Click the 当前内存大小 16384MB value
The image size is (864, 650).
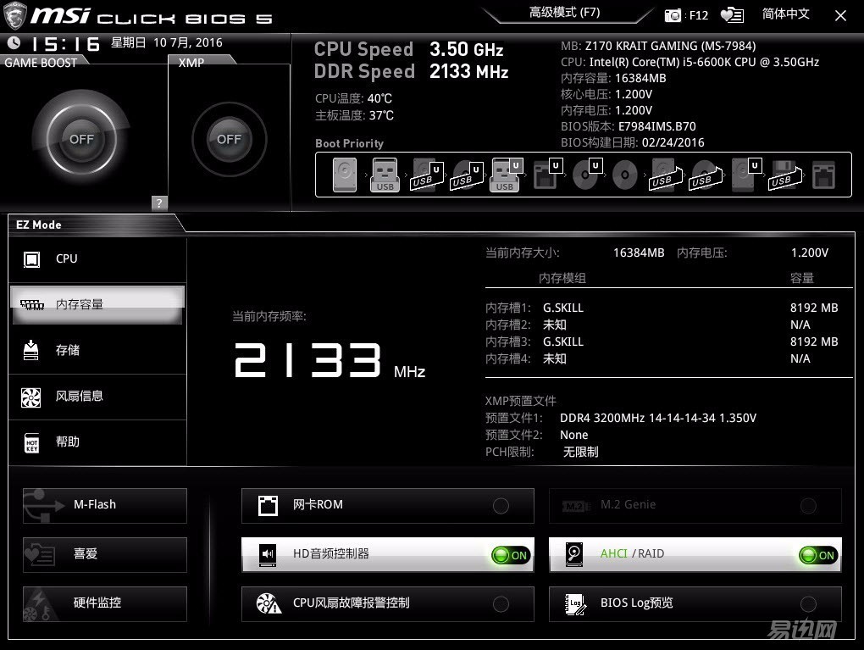pos(639,253)
